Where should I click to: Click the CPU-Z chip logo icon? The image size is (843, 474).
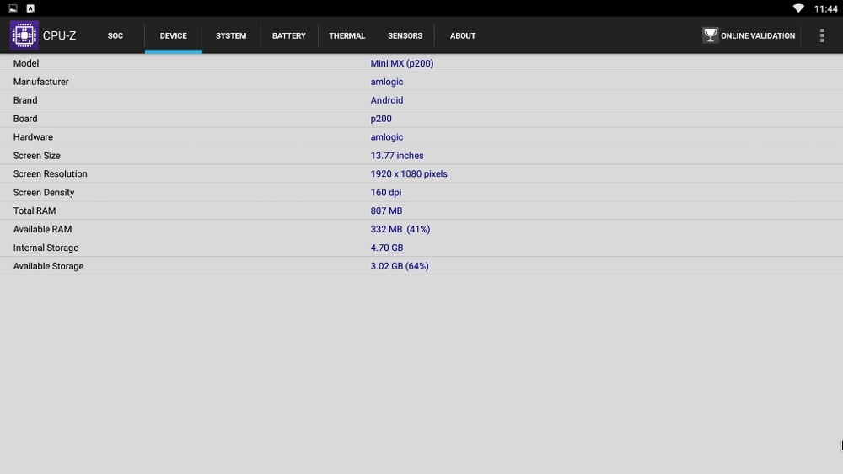tap(24, 35)
